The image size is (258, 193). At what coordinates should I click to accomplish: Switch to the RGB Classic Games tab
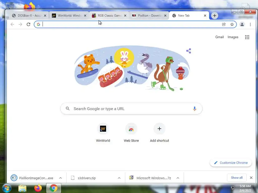pyautogui.click(x=107, y=16)
